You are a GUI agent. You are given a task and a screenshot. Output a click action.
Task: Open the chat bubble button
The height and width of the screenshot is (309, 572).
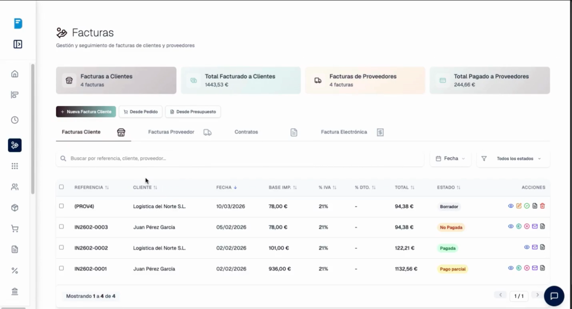pyautogui.click(x=554, y=296)
